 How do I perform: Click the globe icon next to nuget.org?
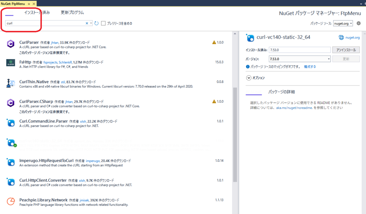click(x=341, y=37)
